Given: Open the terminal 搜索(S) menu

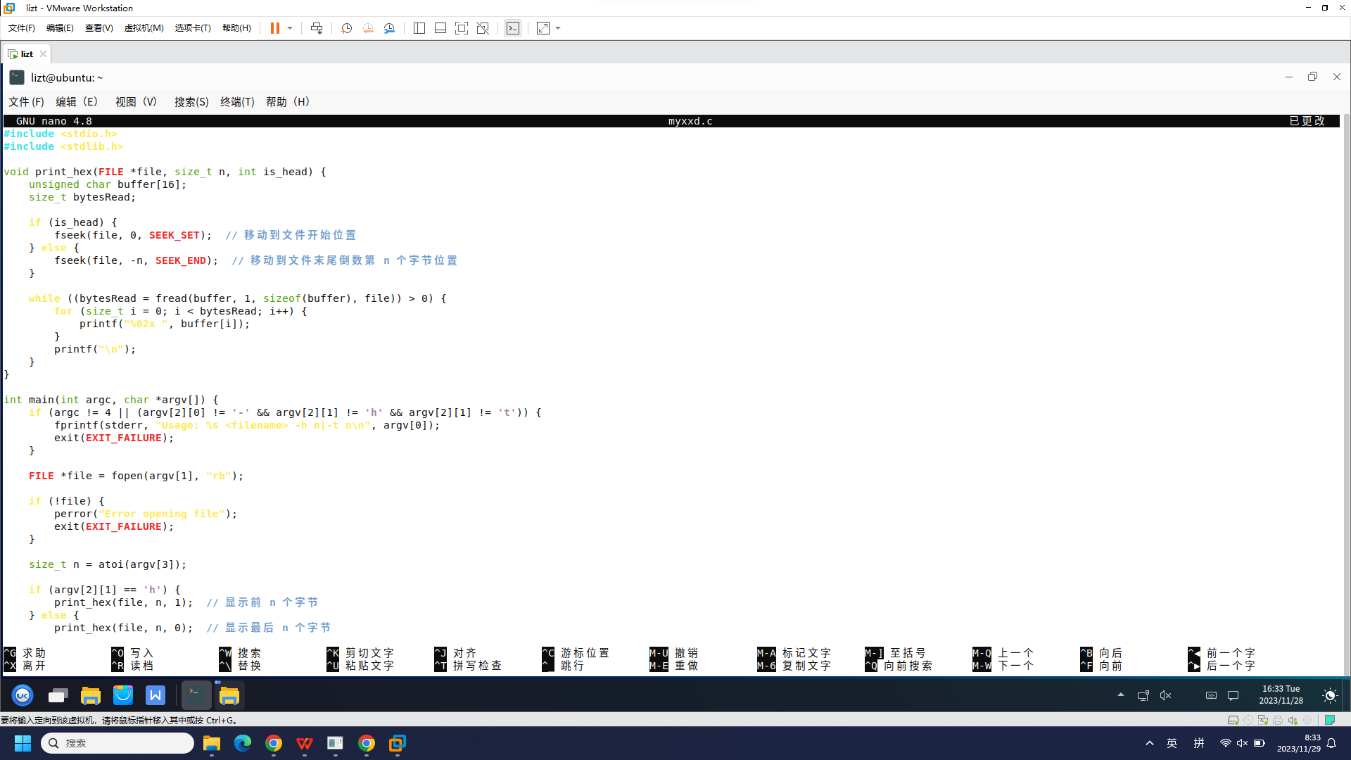Looking at the screenshot, I should tap(191, 102).
